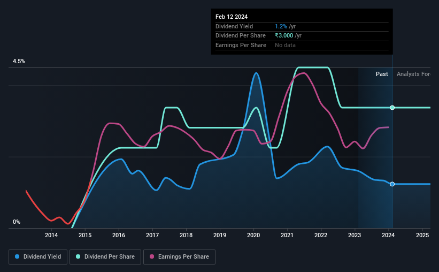The image size is (439, 272).
Task: Click the 2024 year axis label
Action: click(x=388, y=235)
